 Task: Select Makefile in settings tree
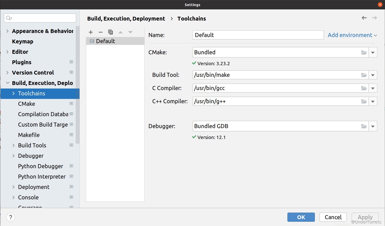click(x=29, y=135)
